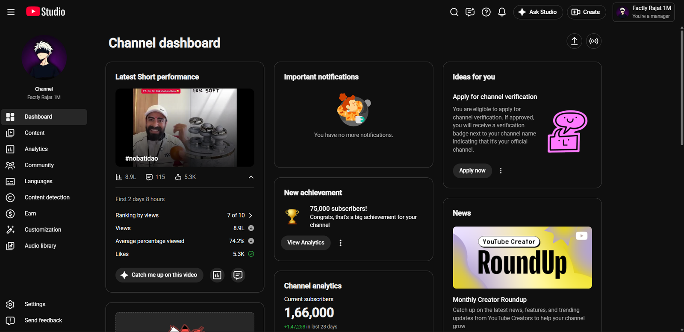684x332 pixels.
Task: Click the down-arrow indicator beside 74.2%
Action: pyautogui.click(x=251, y=241)
